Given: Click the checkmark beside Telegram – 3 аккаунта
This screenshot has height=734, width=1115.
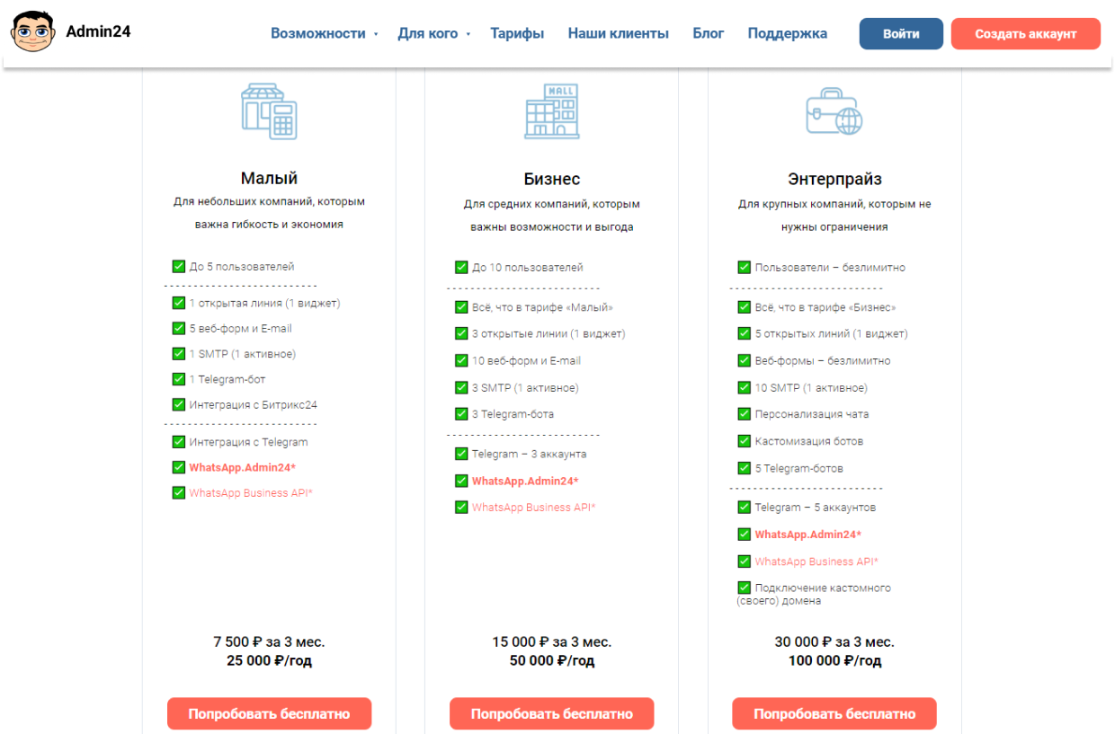Looking at the screenshot, I should pos(461,454).
